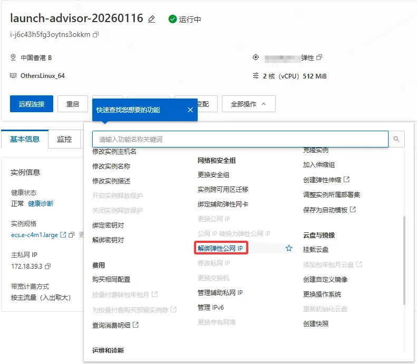Copy the elastic public IP address

(319, 57)
